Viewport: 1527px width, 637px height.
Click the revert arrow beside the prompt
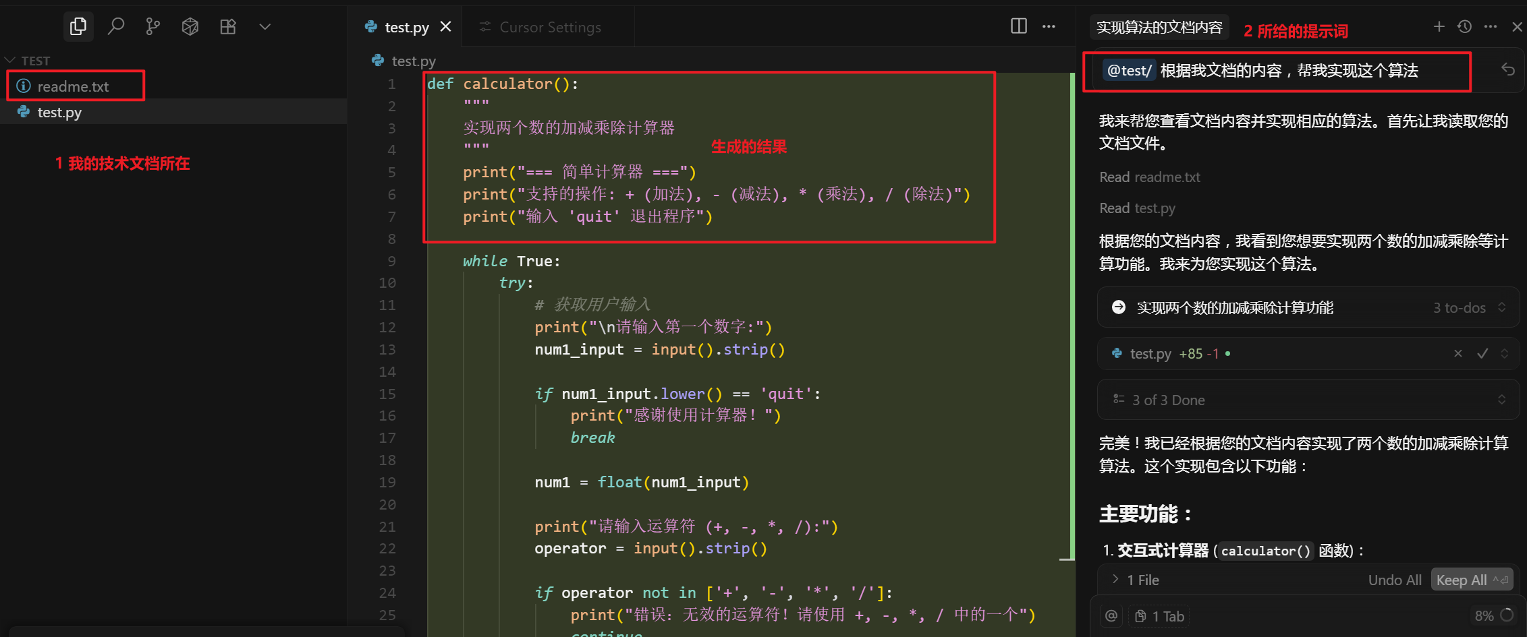pos(1508,69)
